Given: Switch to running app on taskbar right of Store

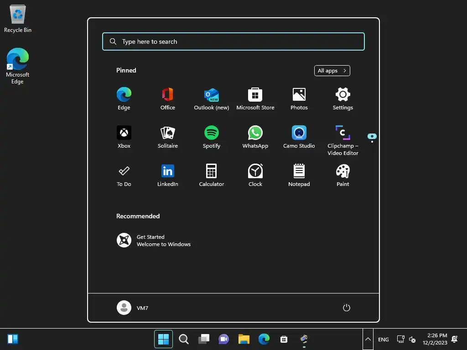Looking at the screenshot, I should pyautogui.click(x=304, y=339).
